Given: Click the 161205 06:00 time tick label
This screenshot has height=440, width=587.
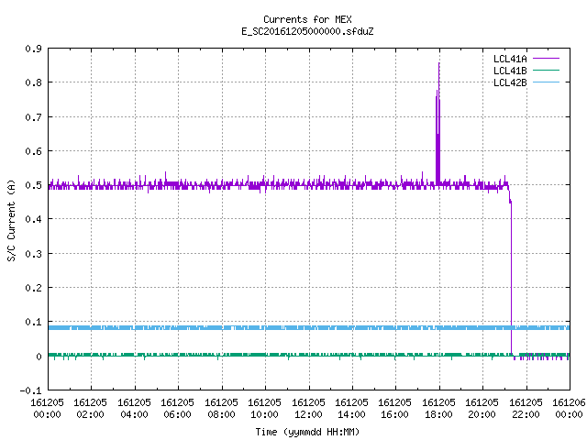Looking at the screenshot, I should click(177, 409).
